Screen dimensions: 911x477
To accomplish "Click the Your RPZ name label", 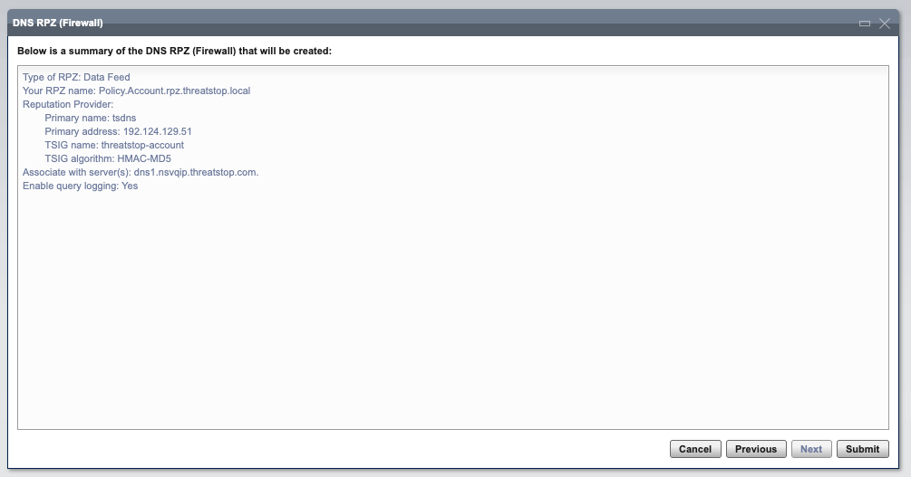I will click(59, 91).
